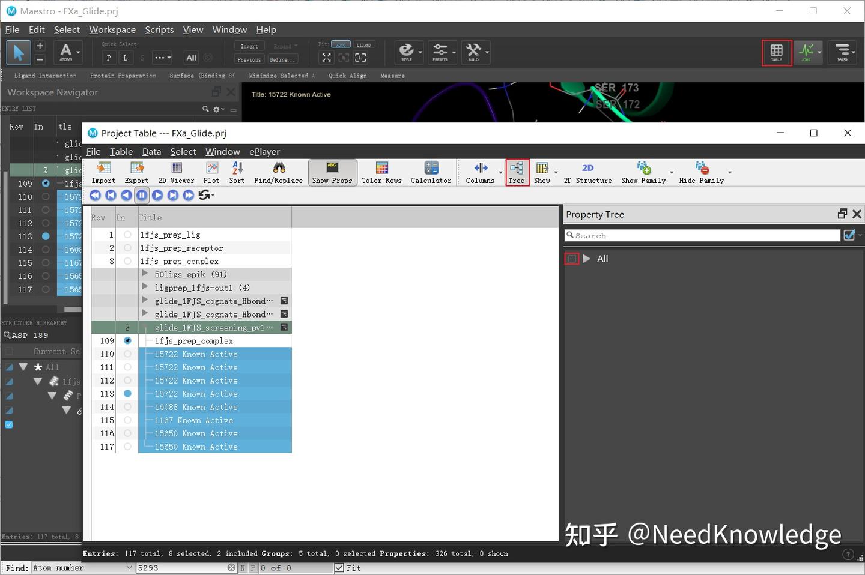Expand the 50ligs_epik (91) group

(145, 274)
